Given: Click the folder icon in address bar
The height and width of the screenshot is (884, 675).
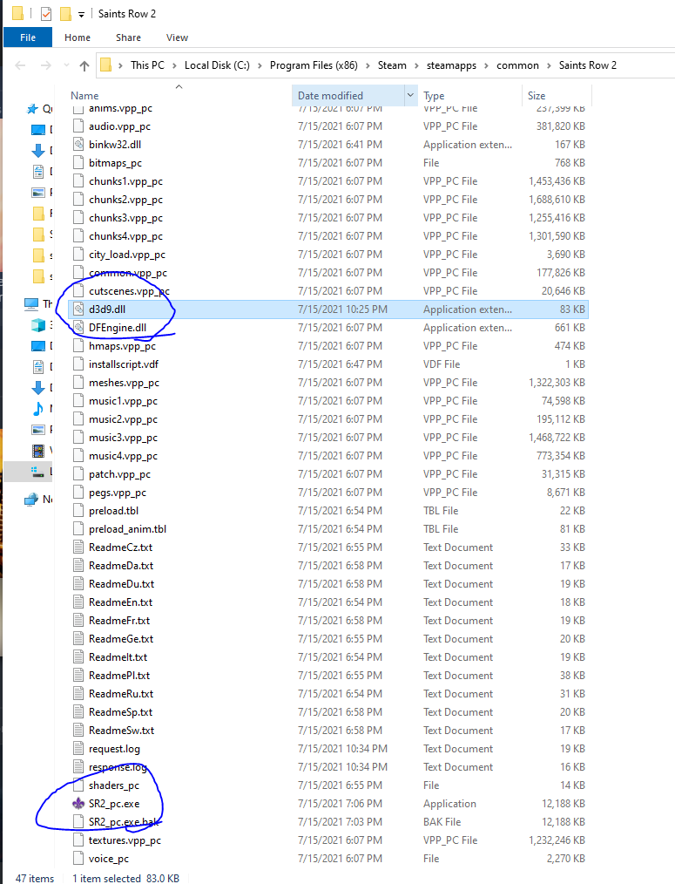Looking at the screenshot, I should pos(106,65).
